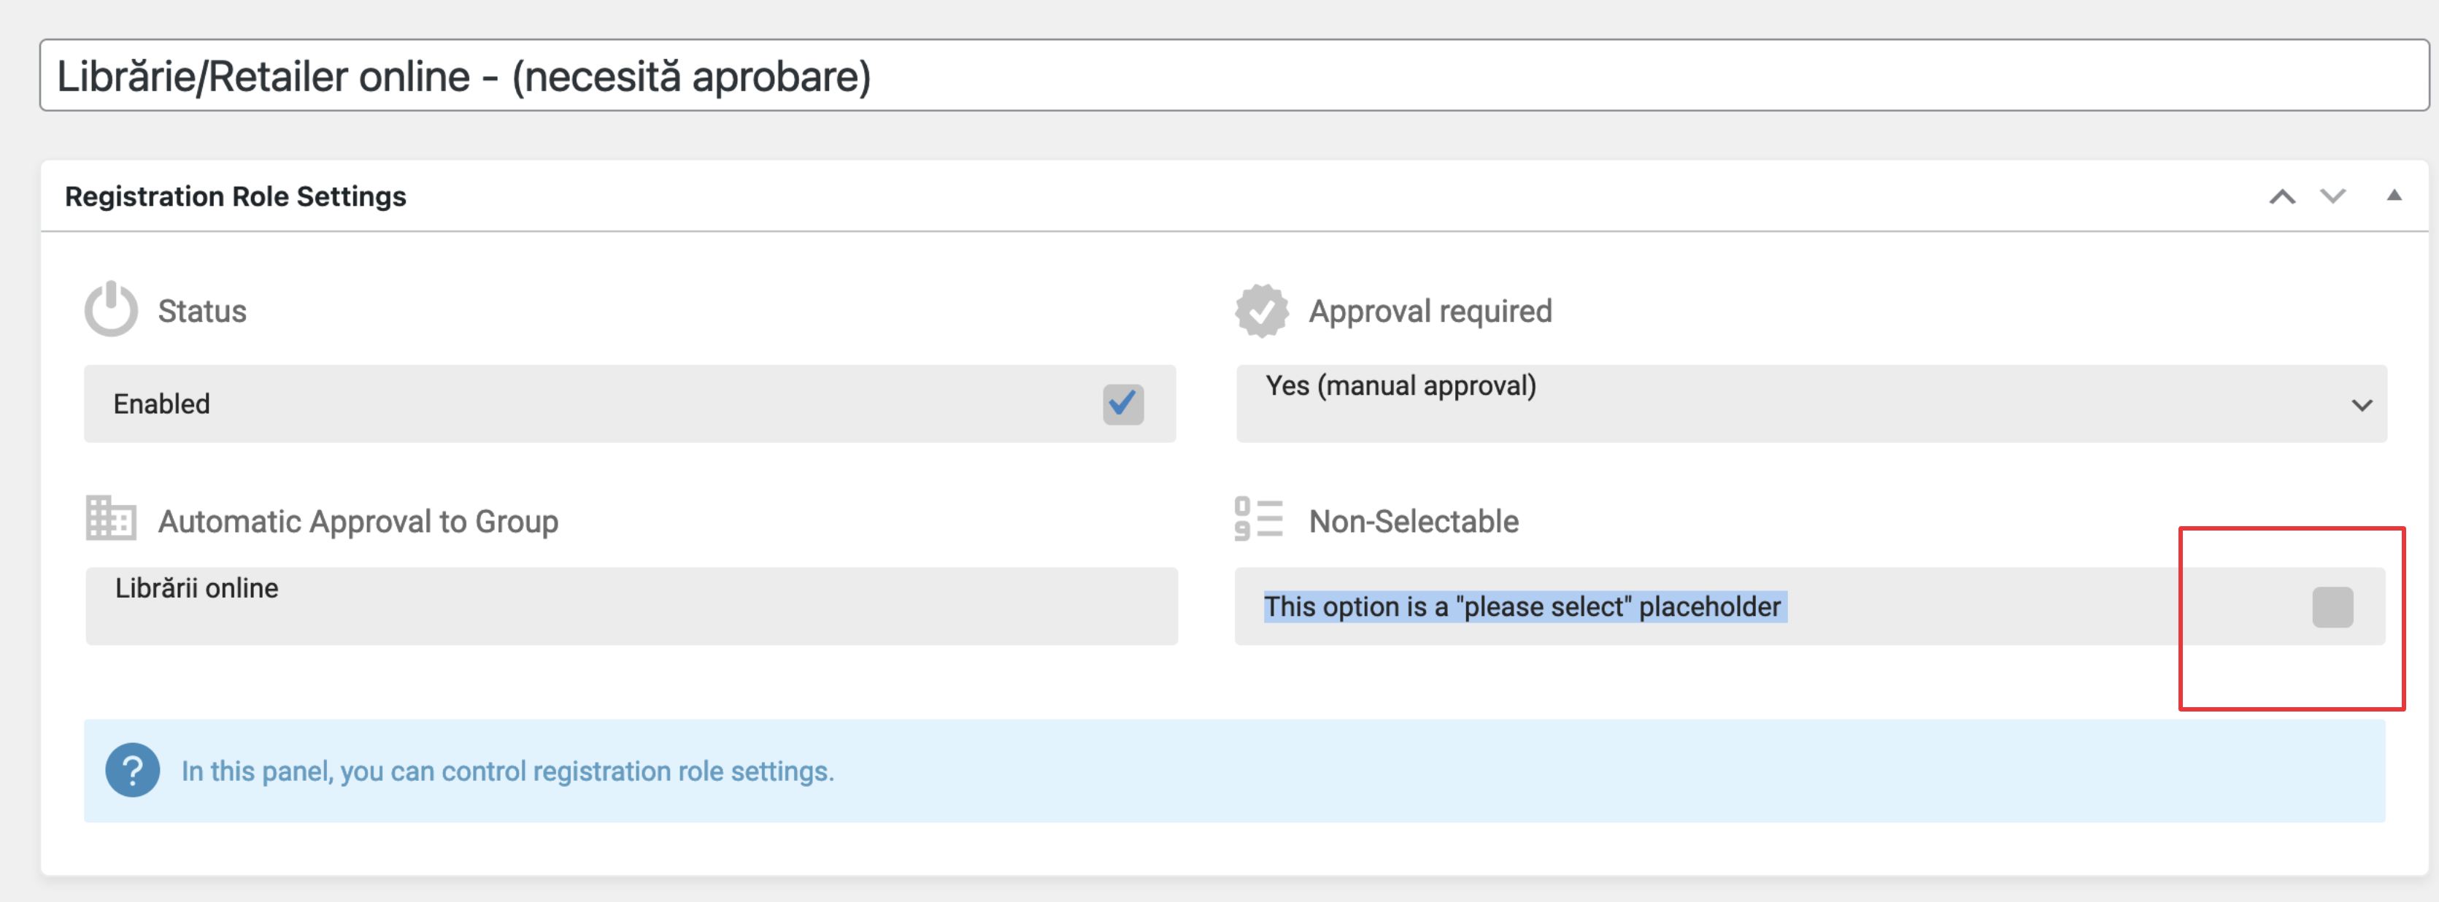Screen dimensions: 2439x902
Task: Click the Non-Selectable label
Action: click(1414, 520)
